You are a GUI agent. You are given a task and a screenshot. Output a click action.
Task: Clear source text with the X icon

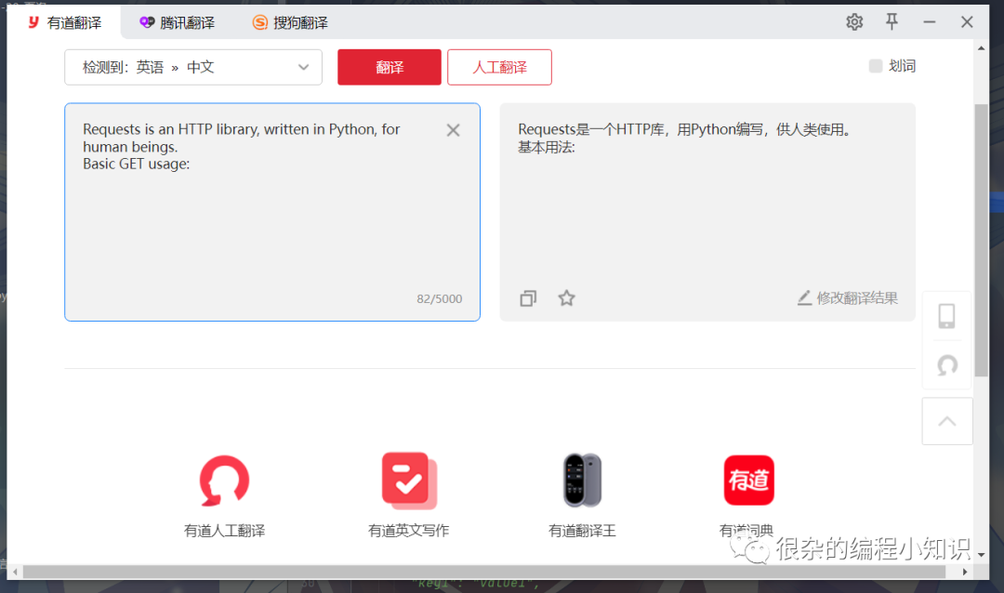point(454,131)
